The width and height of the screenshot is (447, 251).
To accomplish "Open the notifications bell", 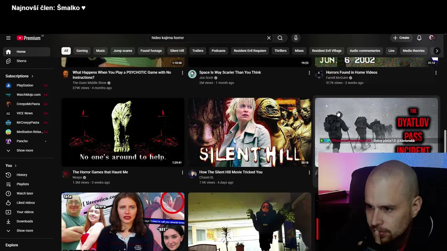I will pos(419,38).
